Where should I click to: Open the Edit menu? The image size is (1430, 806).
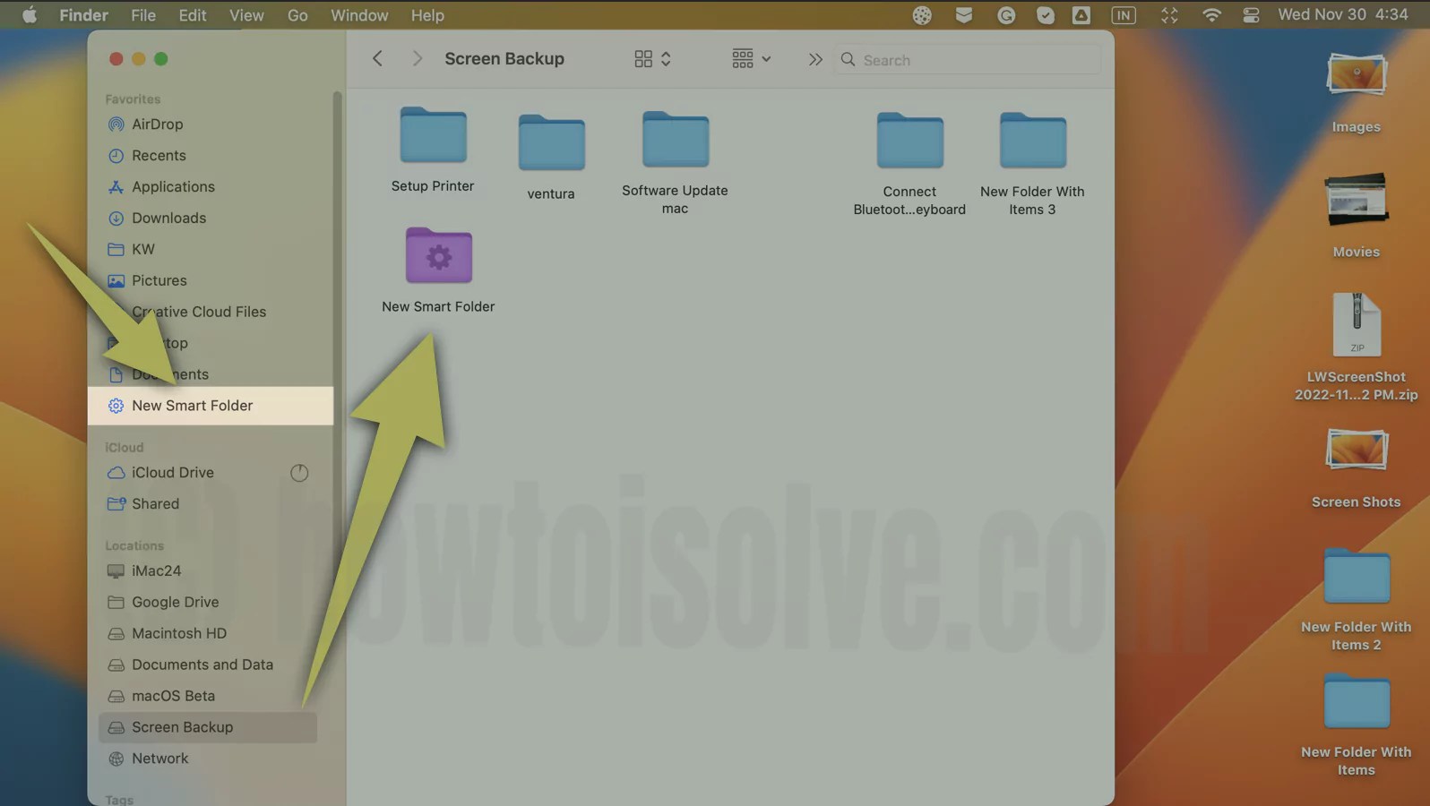[193, 15]
